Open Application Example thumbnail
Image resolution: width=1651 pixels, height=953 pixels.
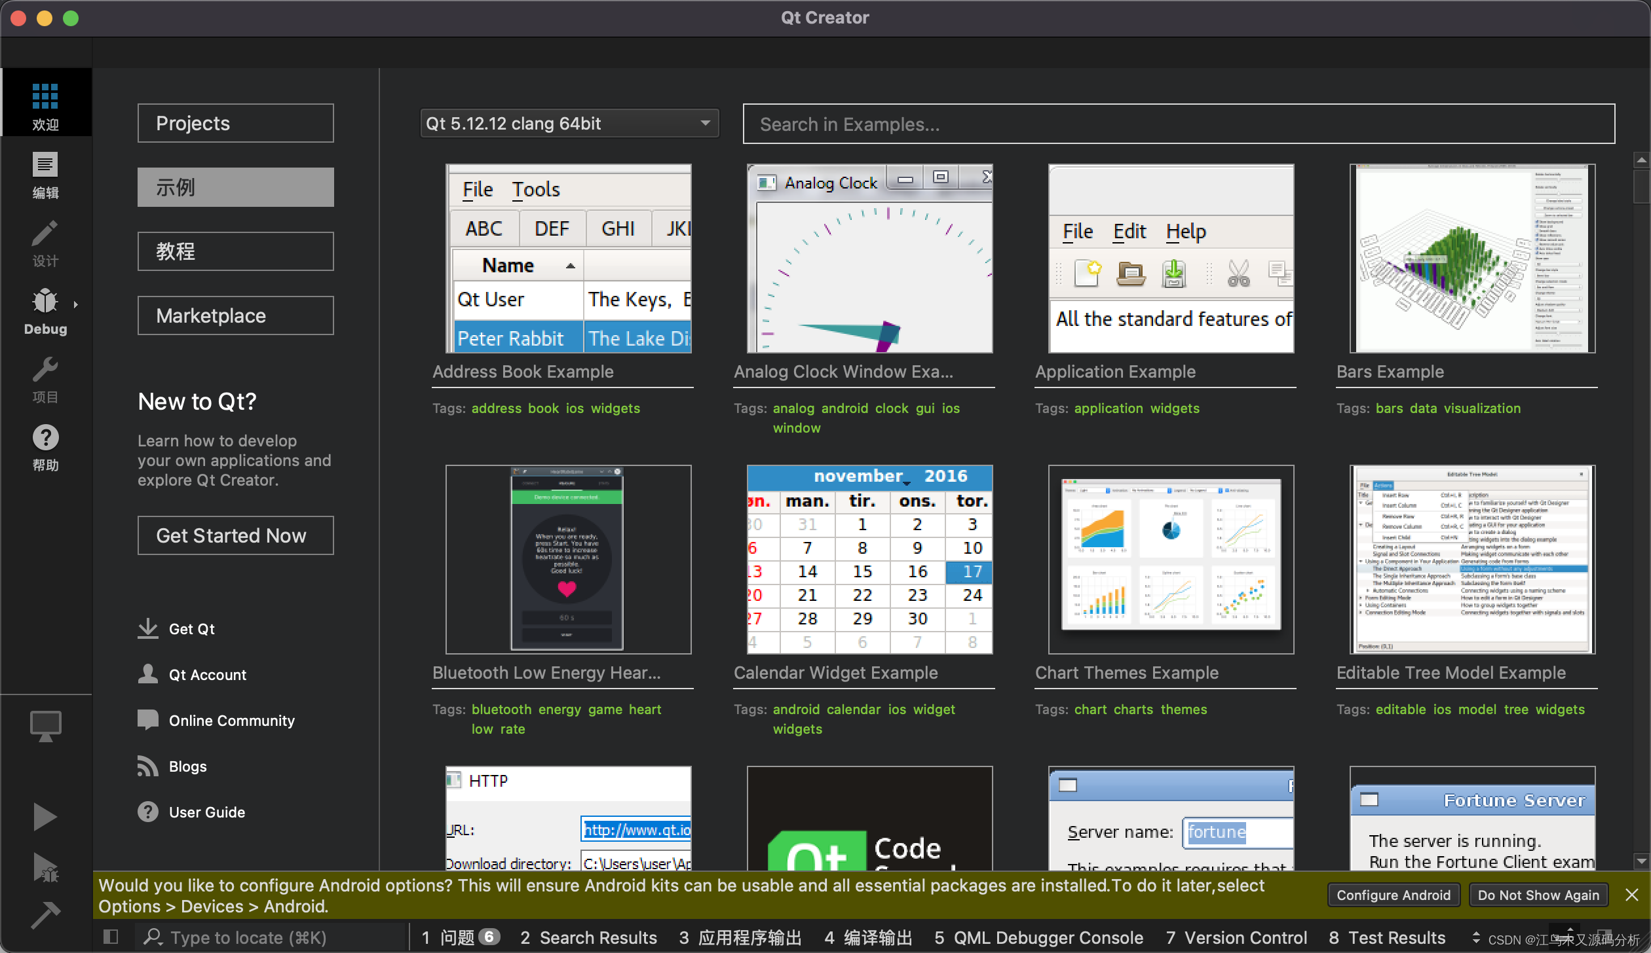[1171, 259]
